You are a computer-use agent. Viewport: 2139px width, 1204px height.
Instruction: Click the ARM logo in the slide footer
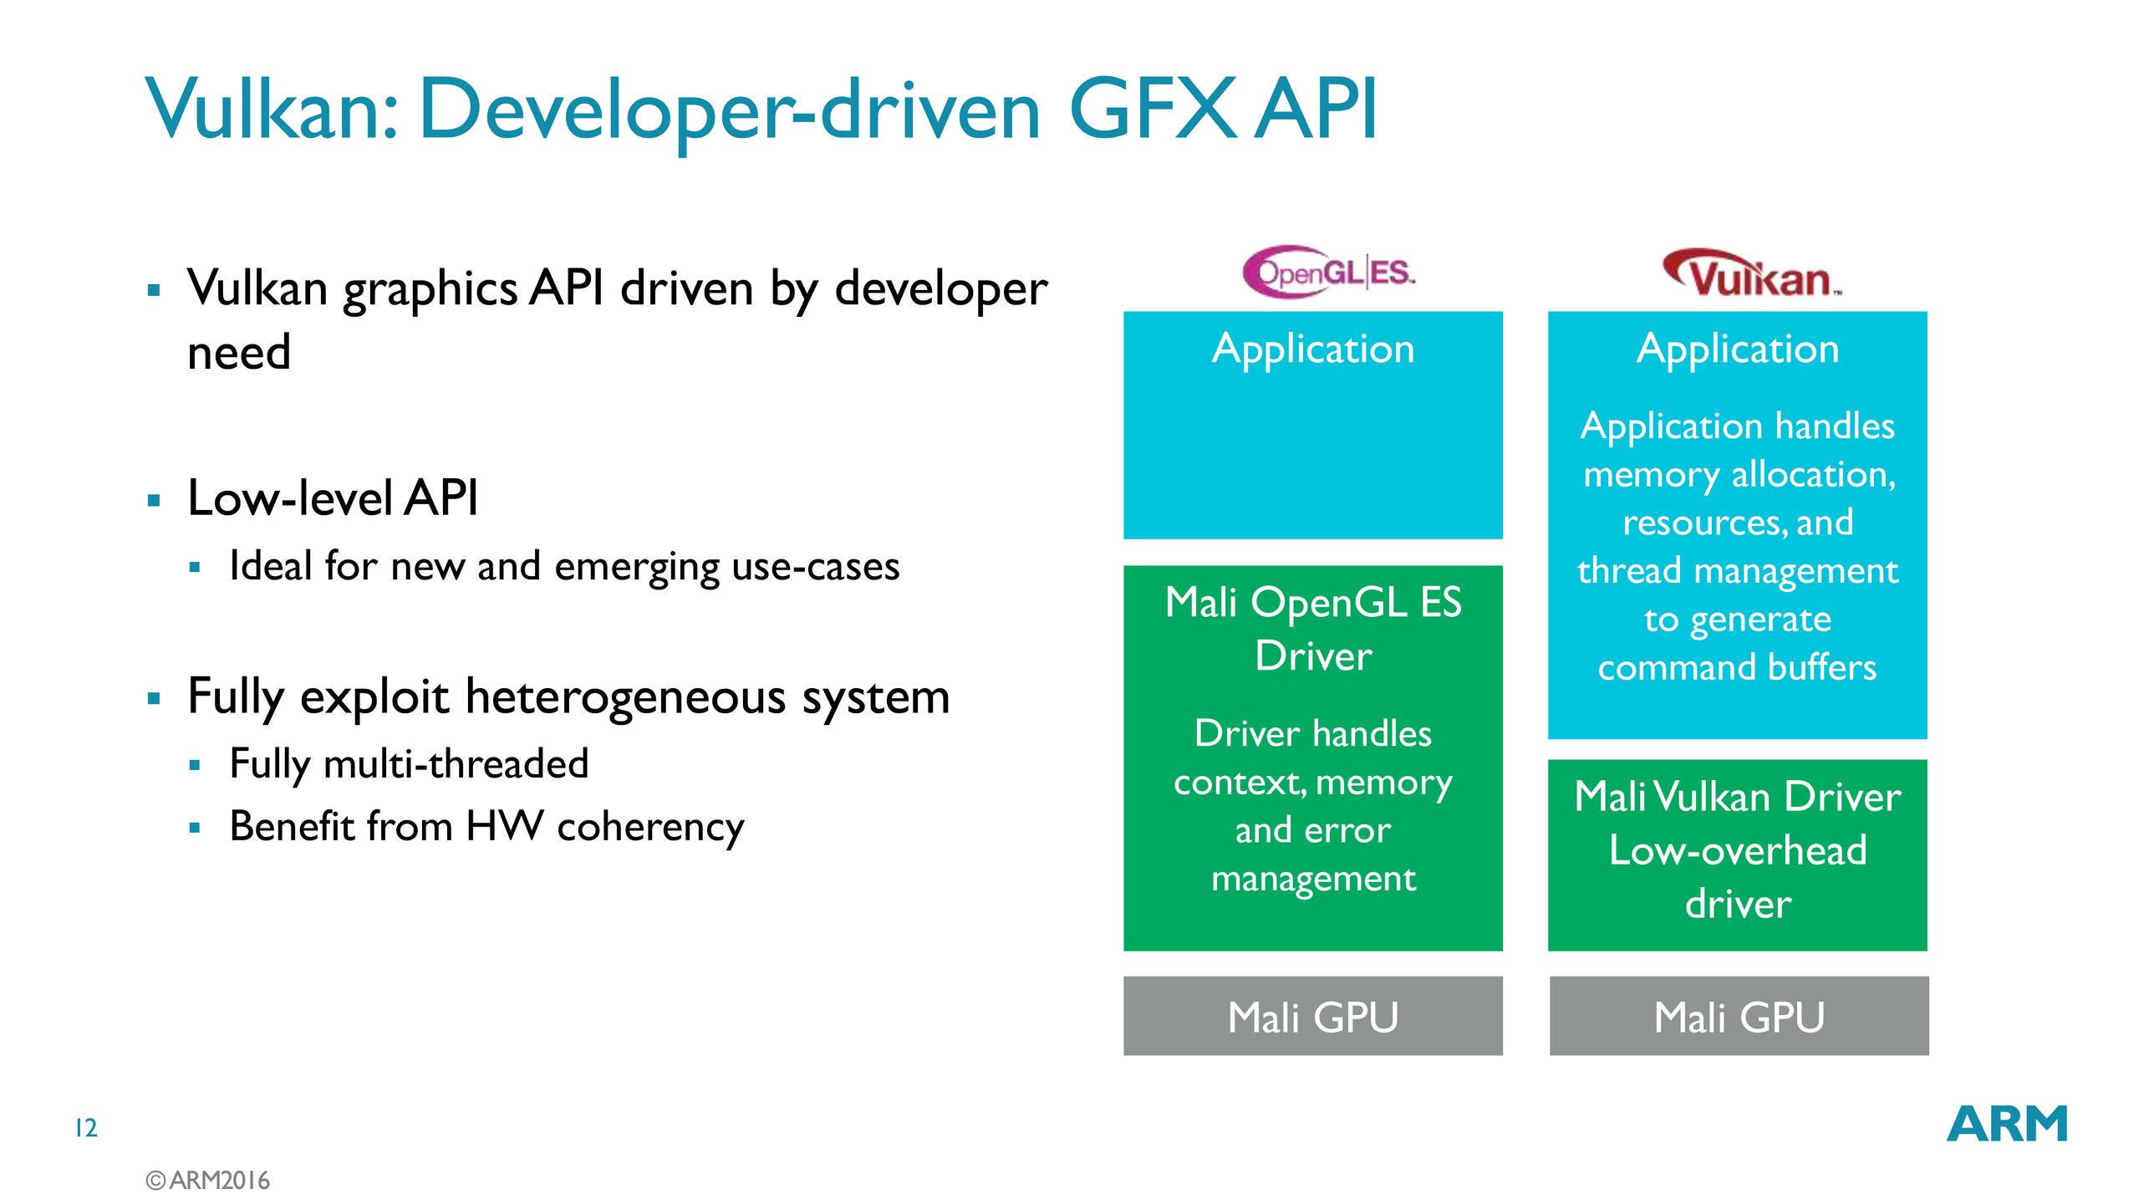click(2007, 1124)
